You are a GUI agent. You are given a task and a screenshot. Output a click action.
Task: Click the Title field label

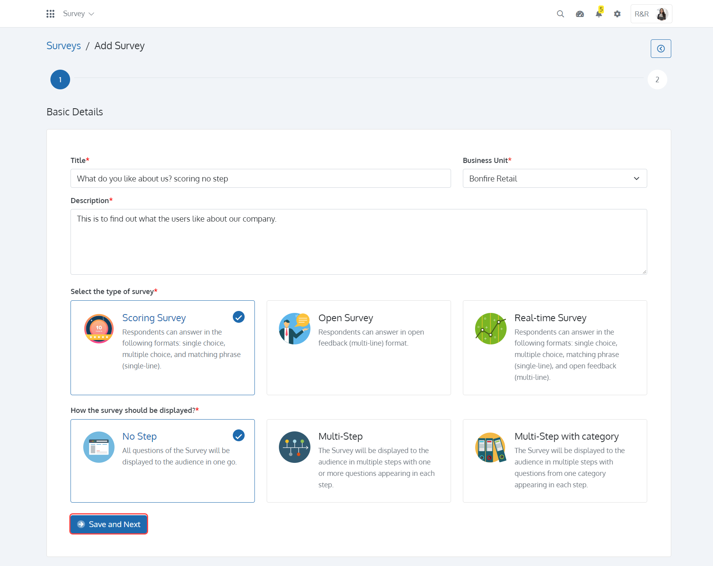(x=80, y=160)
